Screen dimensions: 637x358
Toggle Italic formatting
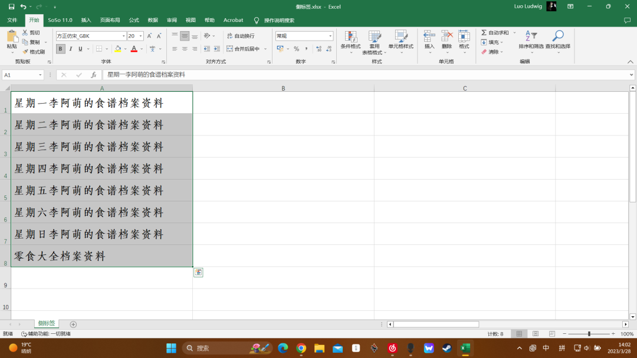70,49
